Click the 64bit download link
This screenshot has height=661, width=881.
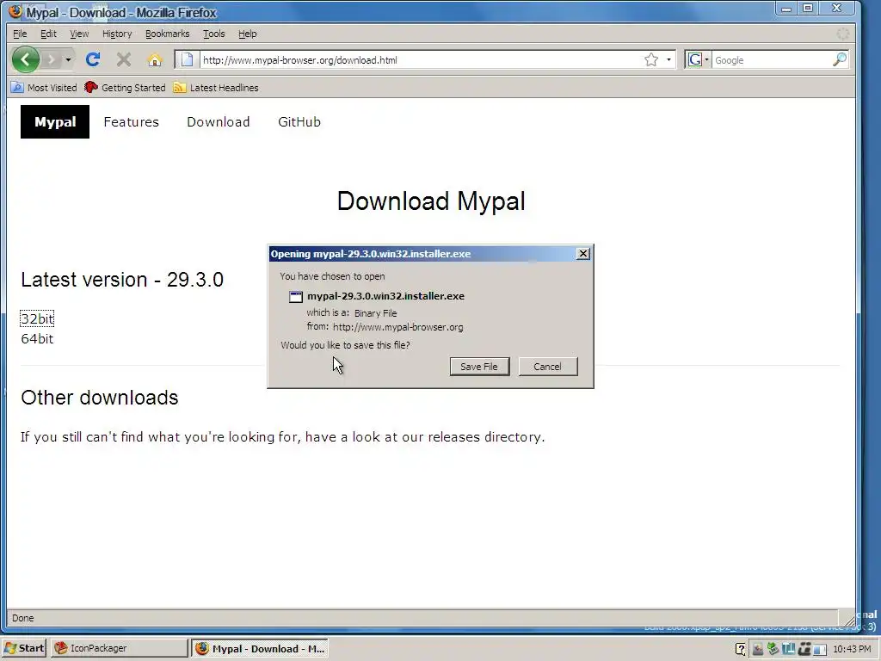(37, 338)
